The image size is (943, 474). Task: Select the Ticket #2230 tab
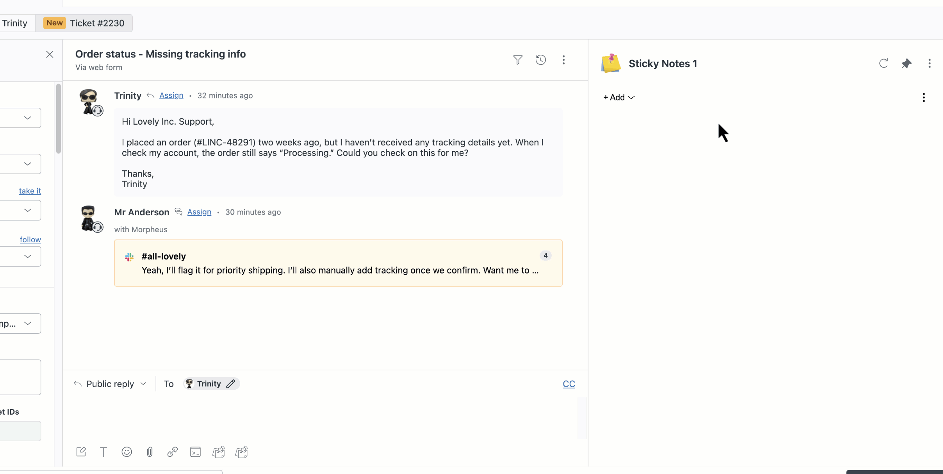[x=84, y=23]
